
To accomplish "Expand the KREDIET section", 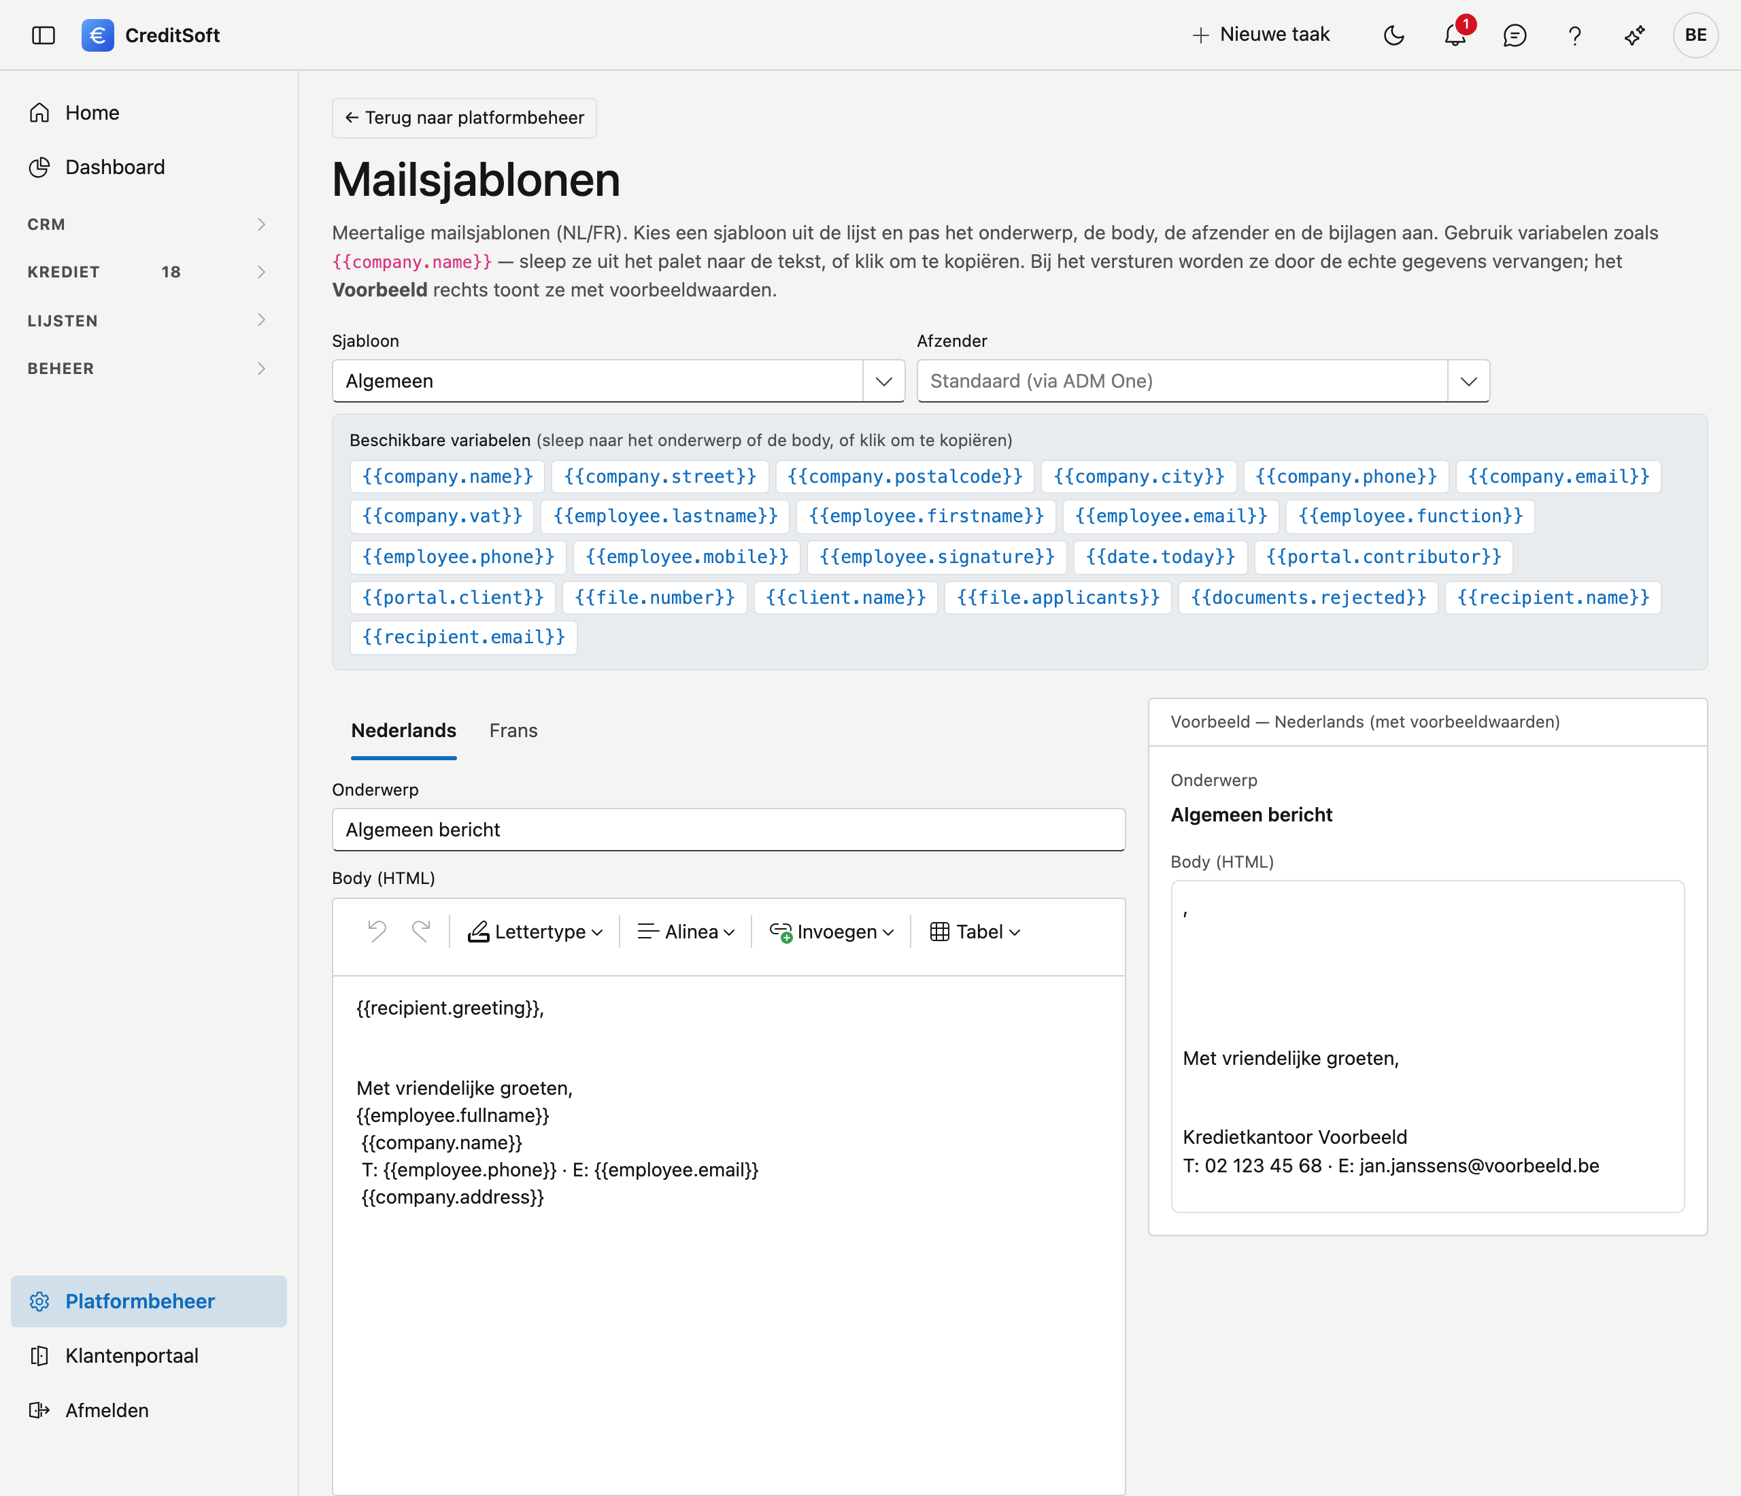I will (x=149, y=272).
